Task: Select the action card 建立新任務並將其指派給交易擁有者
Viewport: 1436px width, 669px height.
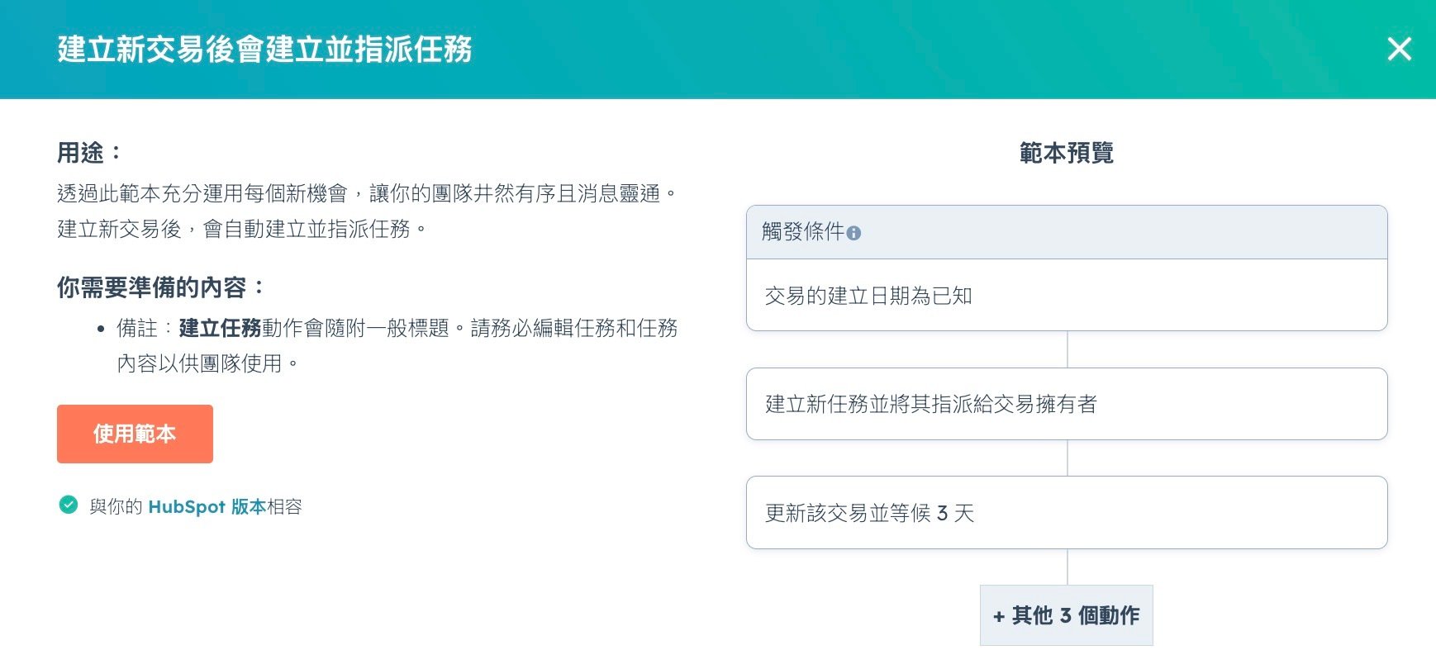Action: [x=1066, y=404]
